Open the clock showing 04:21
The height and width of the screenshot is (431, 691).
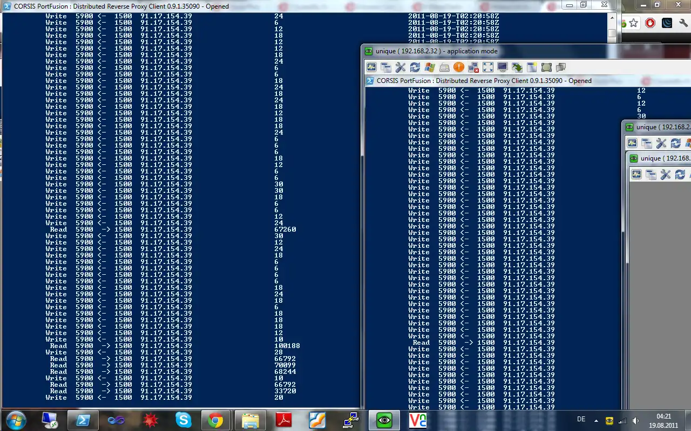[x=663, y=420]
